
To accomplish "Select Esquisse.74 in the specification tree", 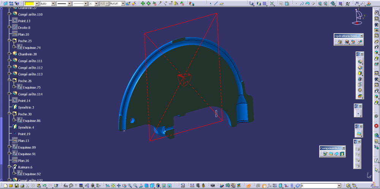I will click(32, 47).
